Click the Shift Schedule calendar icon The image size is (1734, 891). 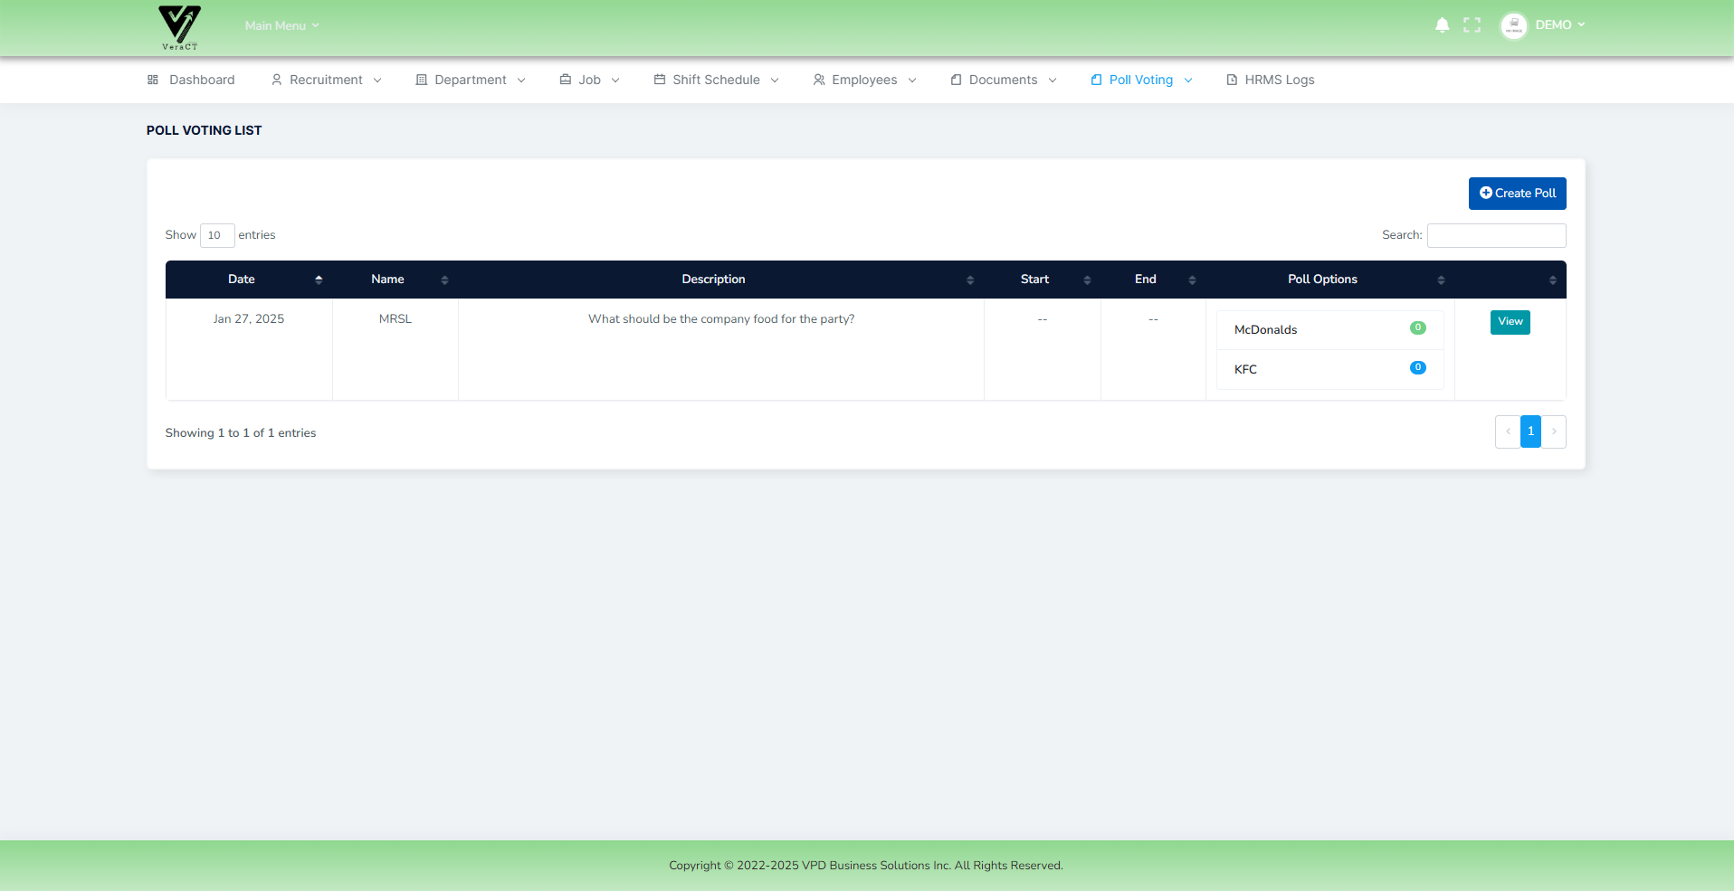pos(659,80)
